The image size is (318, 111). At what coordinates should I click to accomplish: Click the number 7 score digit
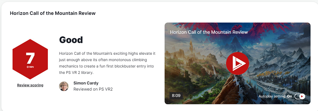click(x=30, y=58)
